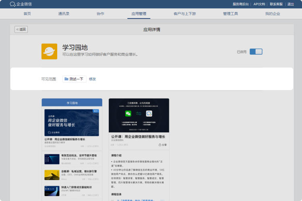Open the 有效互动玩法 course thumbnail
The height and width of the screenshot is (201, 302).
click(52, 159)
